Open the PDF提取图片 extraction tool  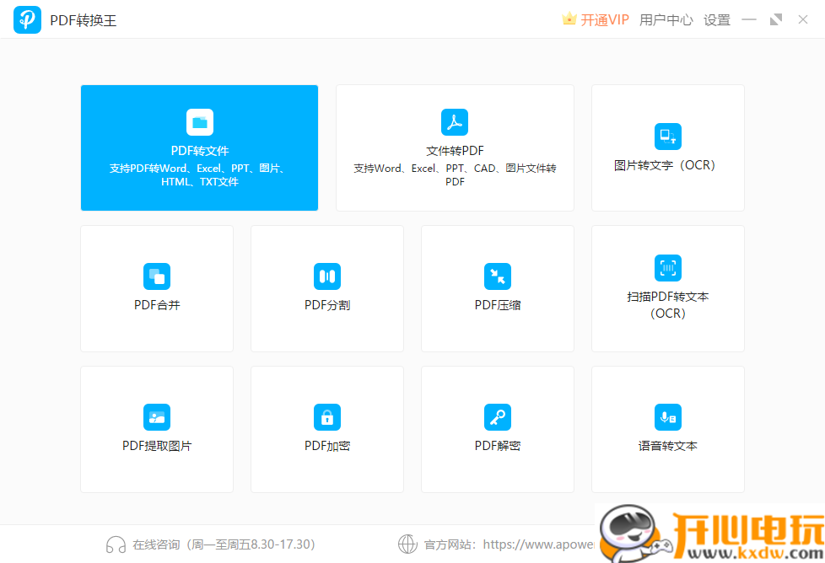coord(156,429)
